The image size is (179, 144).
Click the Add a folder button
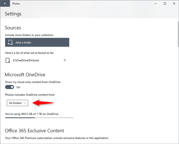click(x=37, y=42)
